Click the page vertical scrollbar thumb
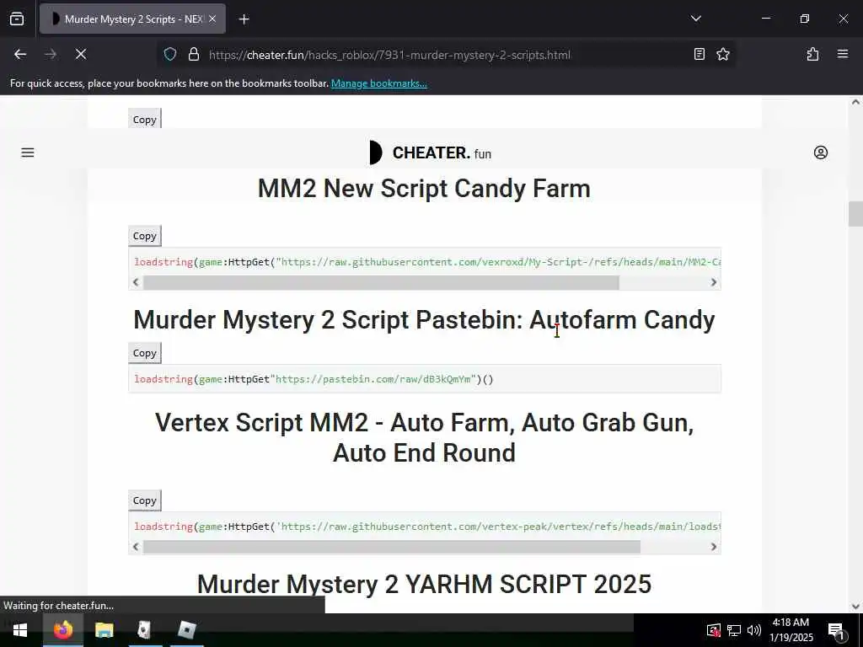863x647 pixels. click(x=855, y=214)
